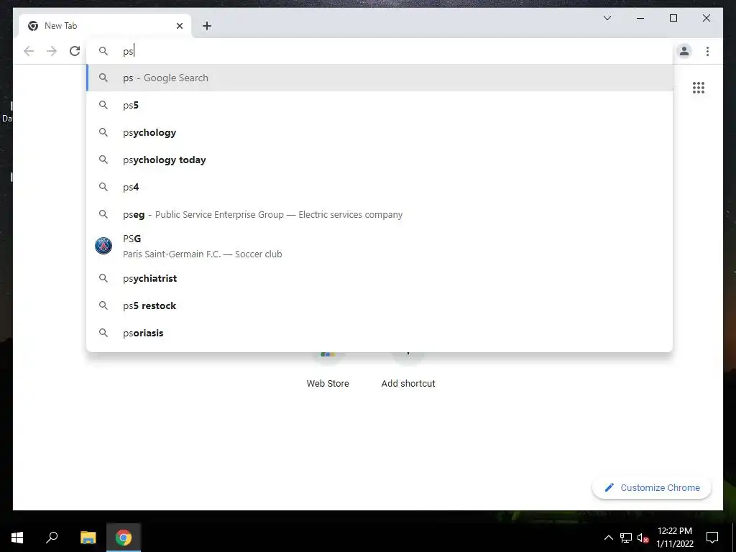Open Chrome's three-dot menu

[707, 51]
